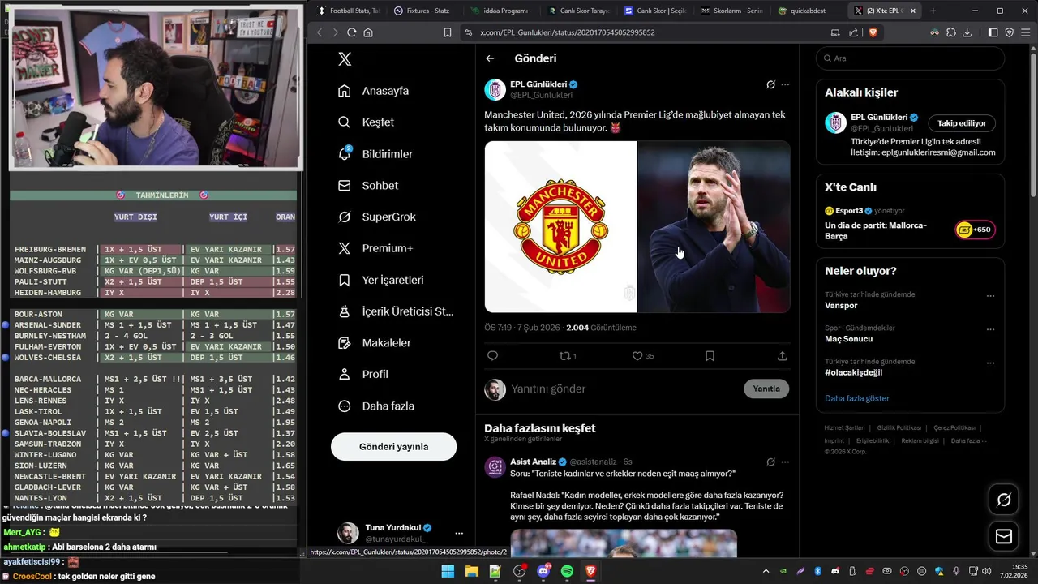
Task: Open Windows Start menu
Action: pyautogui.click(x=448, y=571)
